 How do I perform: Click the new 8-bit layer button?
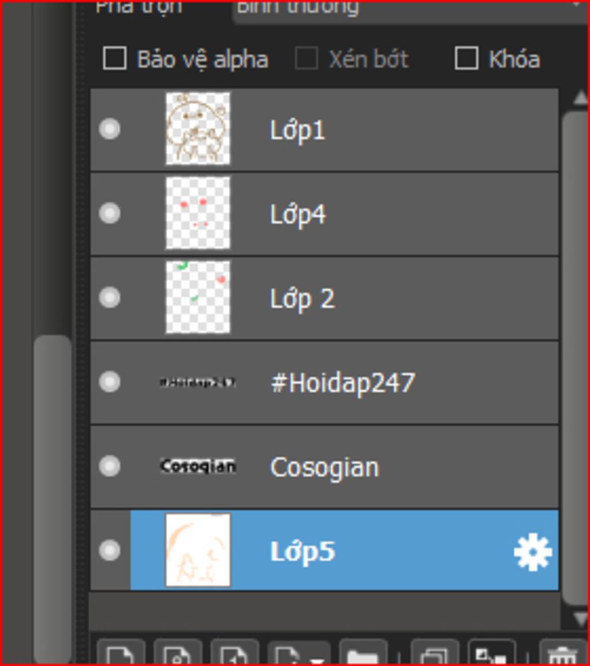[177, 652]
